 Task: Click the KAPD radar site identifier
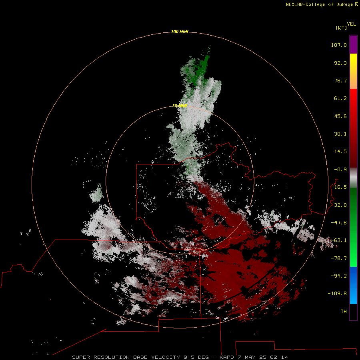[227, 357]
